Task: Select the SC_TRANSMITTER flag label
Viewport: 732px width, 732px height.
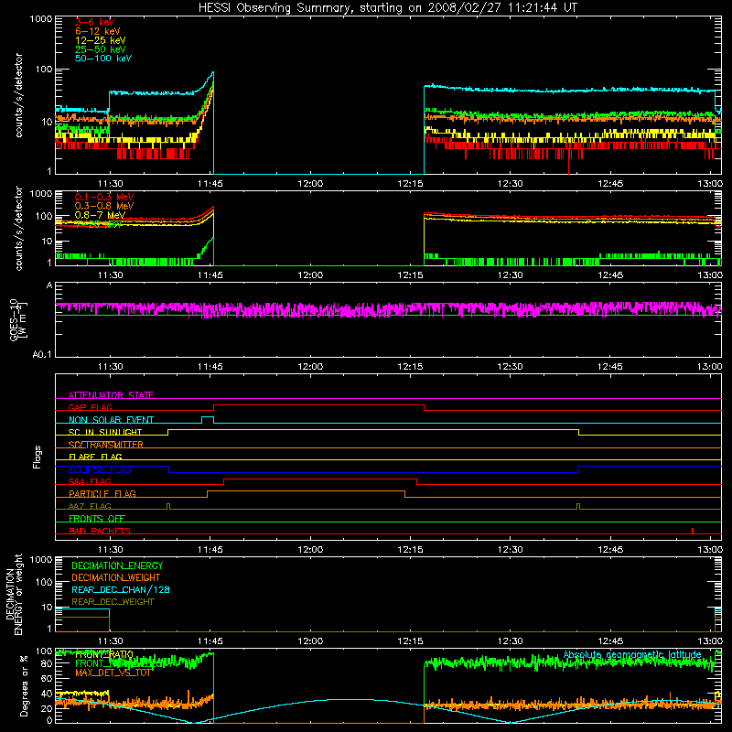Action: [x=105, y=445]
